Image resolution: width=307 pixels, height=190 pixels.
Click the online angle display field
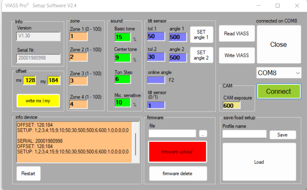(x=156, y=80)
